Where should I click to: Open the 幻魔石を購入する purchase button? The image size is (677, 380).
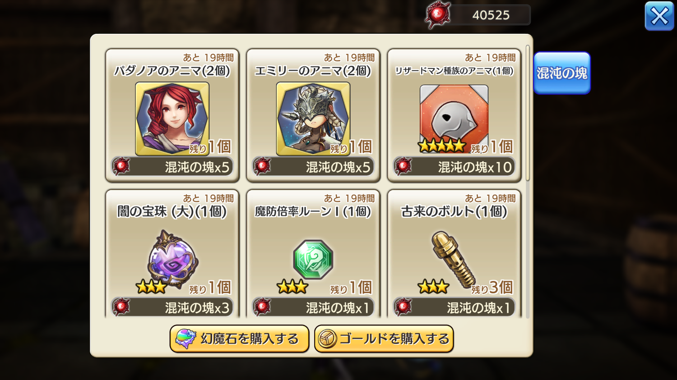point(239,339)
